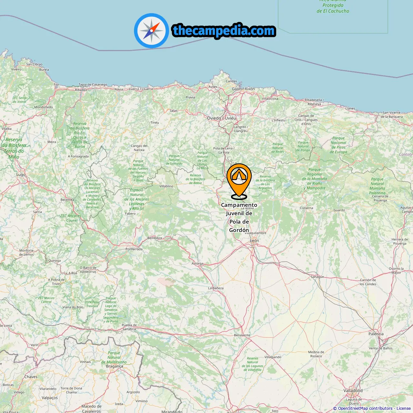This screenshot has height=413, width=413.
Task: Click the Cangas del Narcea label
Action: 139,148
